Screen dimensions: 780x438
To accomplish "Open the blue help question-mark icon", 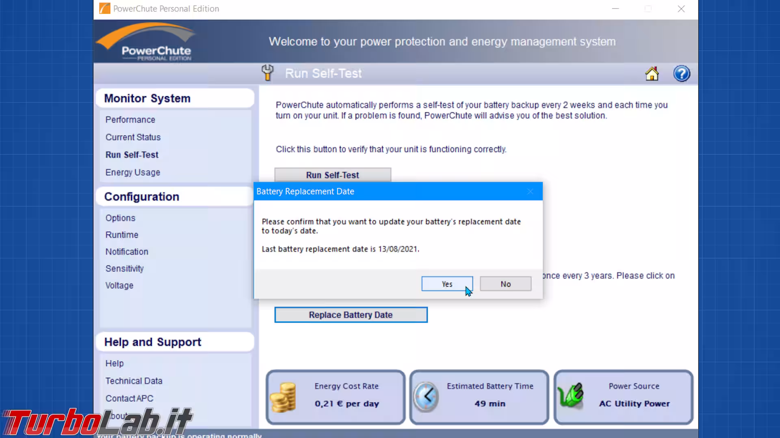I will point(681,74).
